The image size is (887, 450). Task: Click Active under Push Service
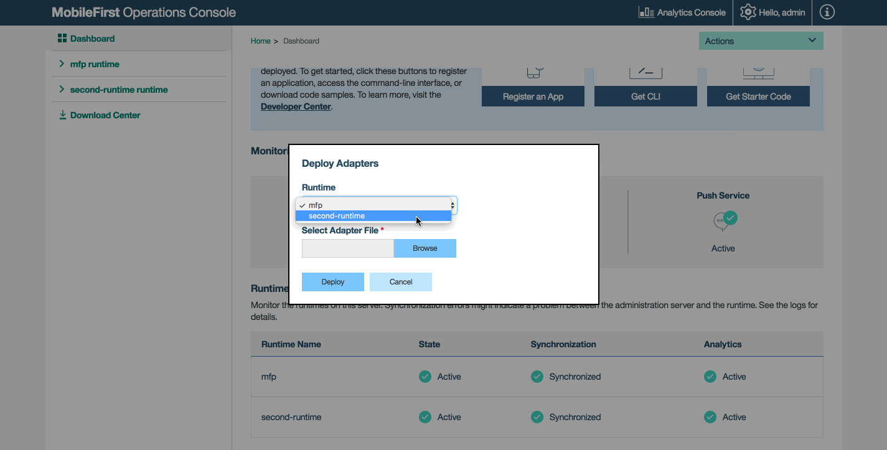723,248
